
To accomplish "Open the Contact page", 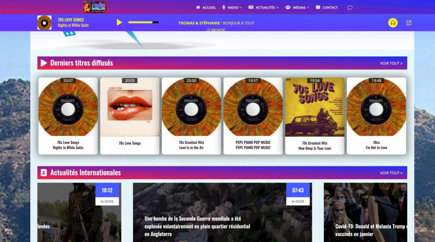I will pos(327,8).
